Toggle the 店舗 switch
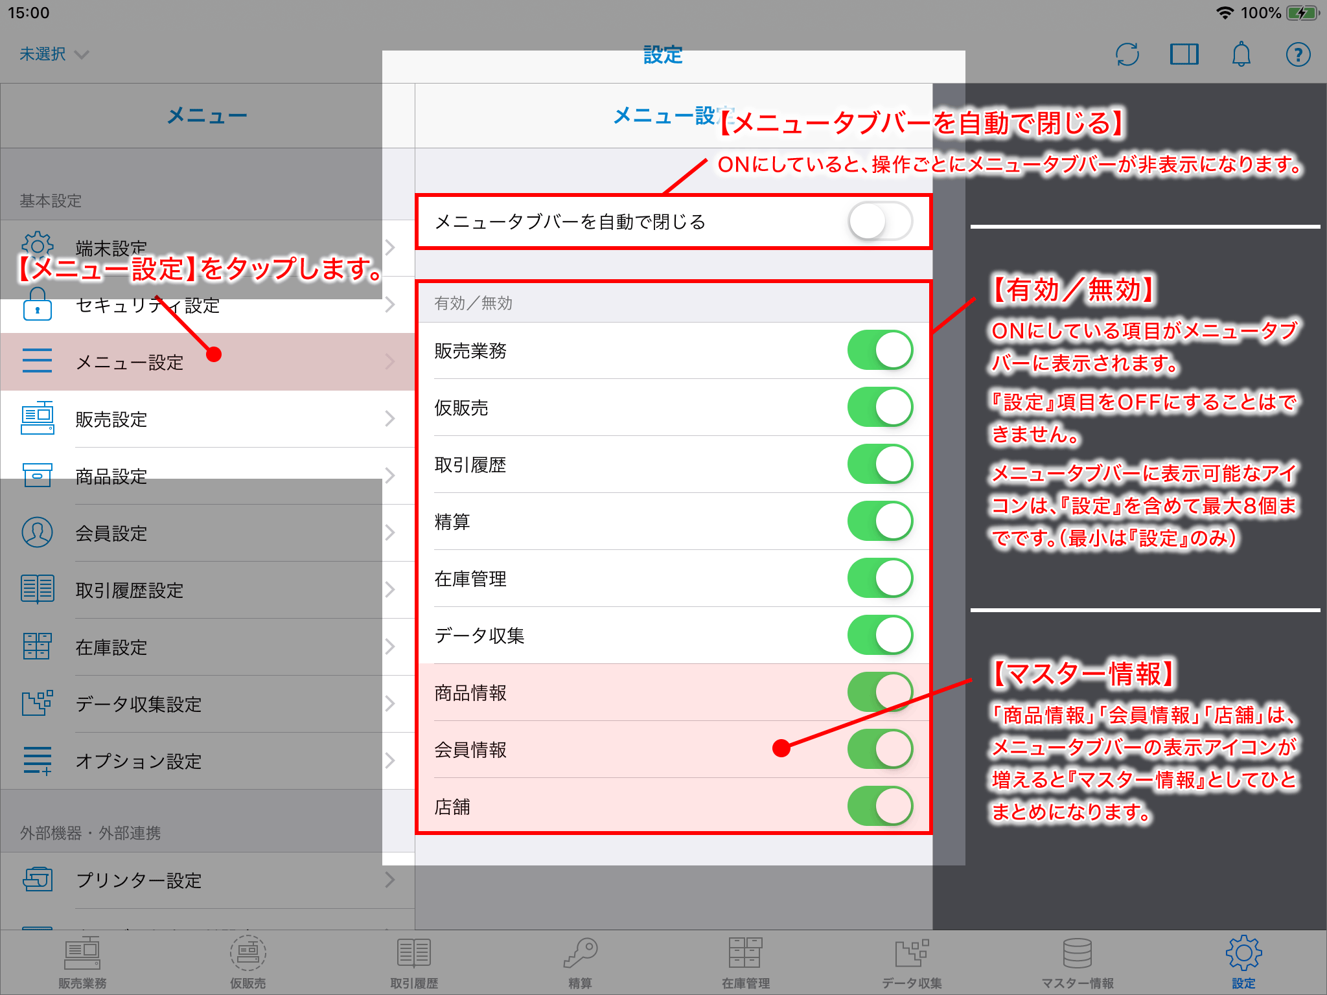The image size is (1327, 995). (x=881, y=806)
